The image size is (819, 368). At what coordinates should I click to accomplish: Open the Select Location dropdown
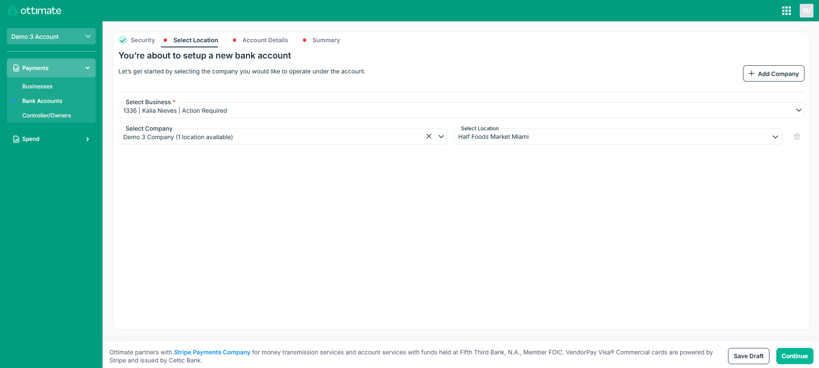coord(618,137)
